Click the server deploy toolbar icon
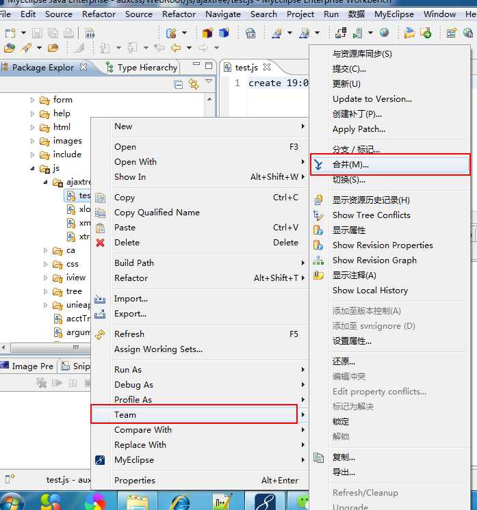 (x=357, y=33)
